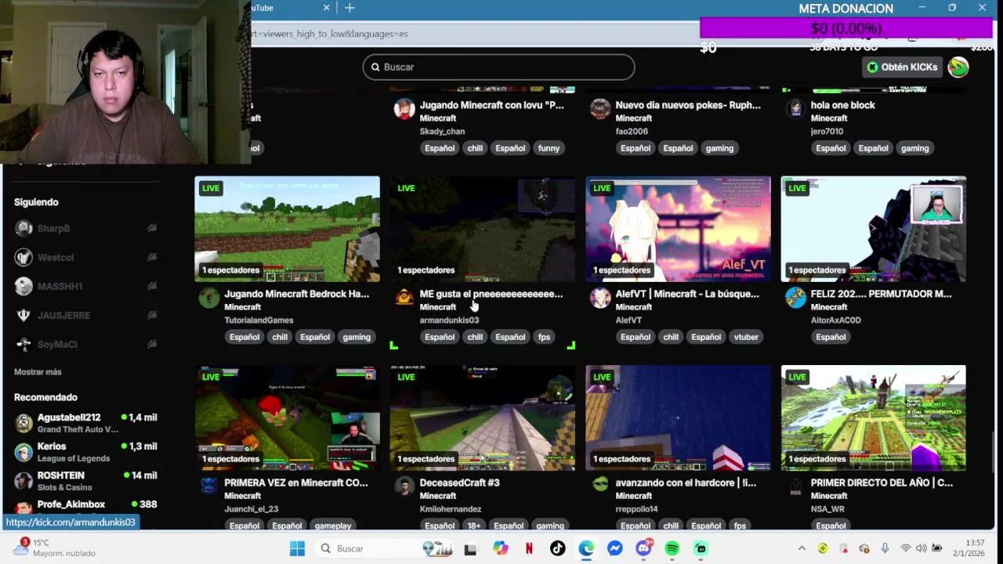
Task: Click TutorialandGames channel name
Action: point(259,320)
